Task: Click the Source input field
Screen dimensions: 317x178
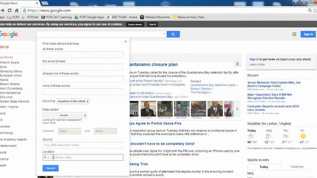Action: coord(83,145)
